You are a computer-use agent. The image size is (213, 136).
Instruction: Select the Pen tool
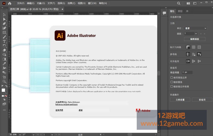coord(4,24)
